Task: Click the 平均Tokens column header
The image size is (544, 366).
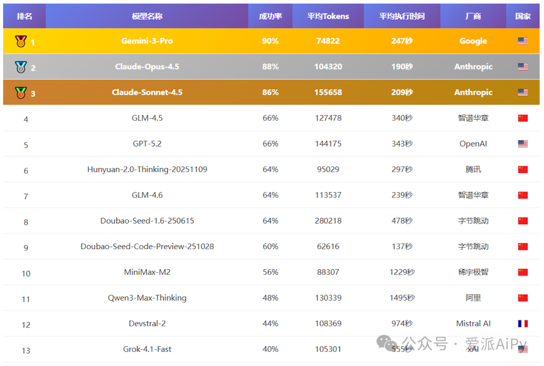Action: point(328,16)
